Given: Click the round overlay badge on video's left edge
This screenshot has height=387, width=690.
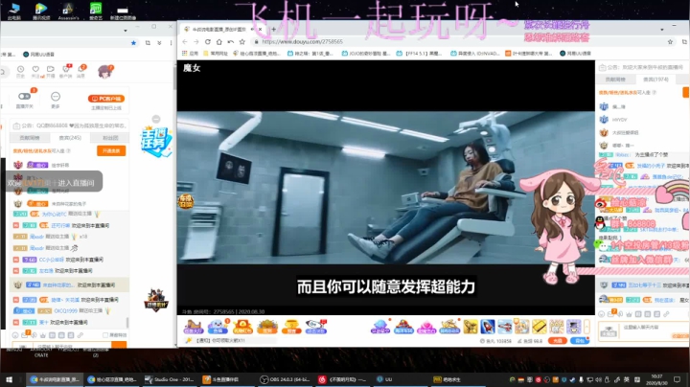Looking at the screenshot, I should pyautogui.click(x=186, y=201).
